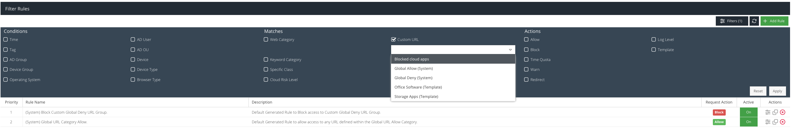Open settings for Global URL Category Allow rule

tap(768, 122)
